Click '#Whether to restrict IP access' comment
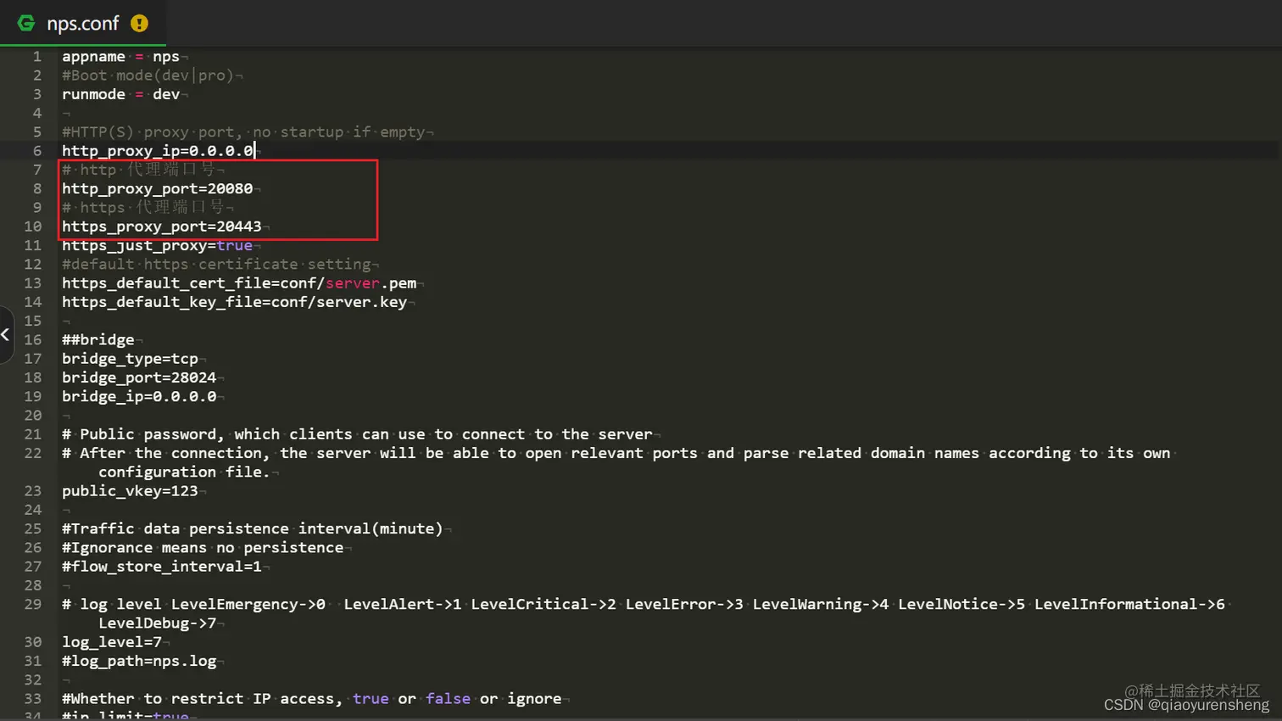The height and width of the screenshot is (721, 1282). (x=312, y=699)
